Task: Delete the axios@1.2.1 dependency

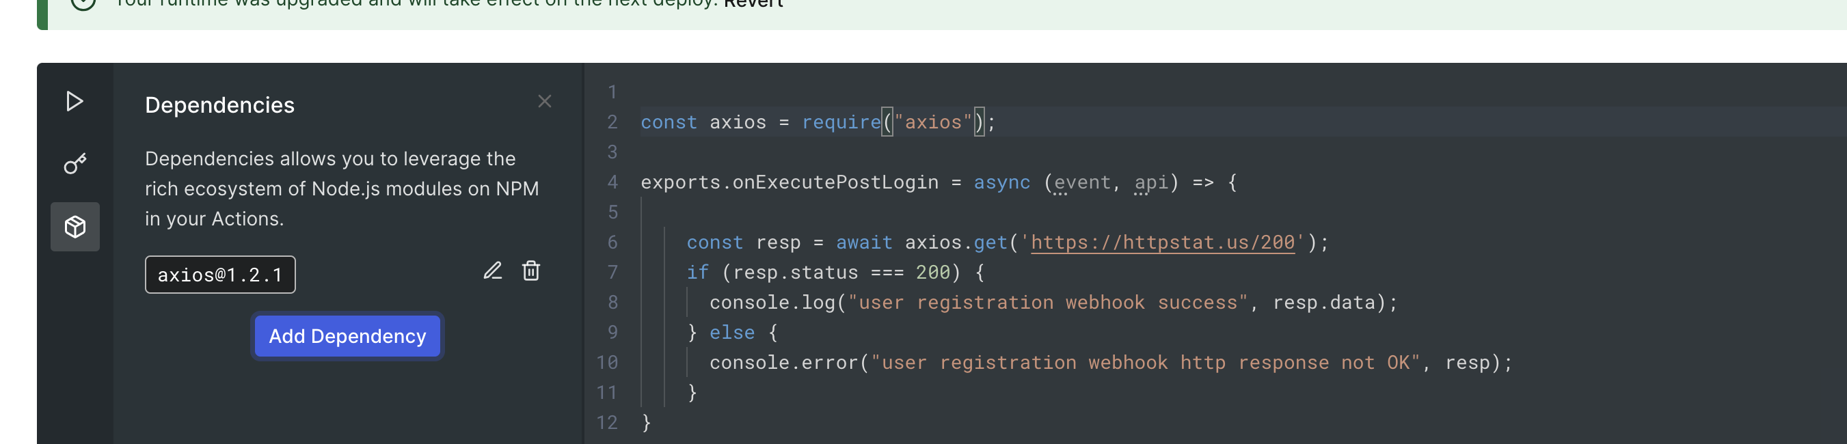Action: click(x=530, y=270)
